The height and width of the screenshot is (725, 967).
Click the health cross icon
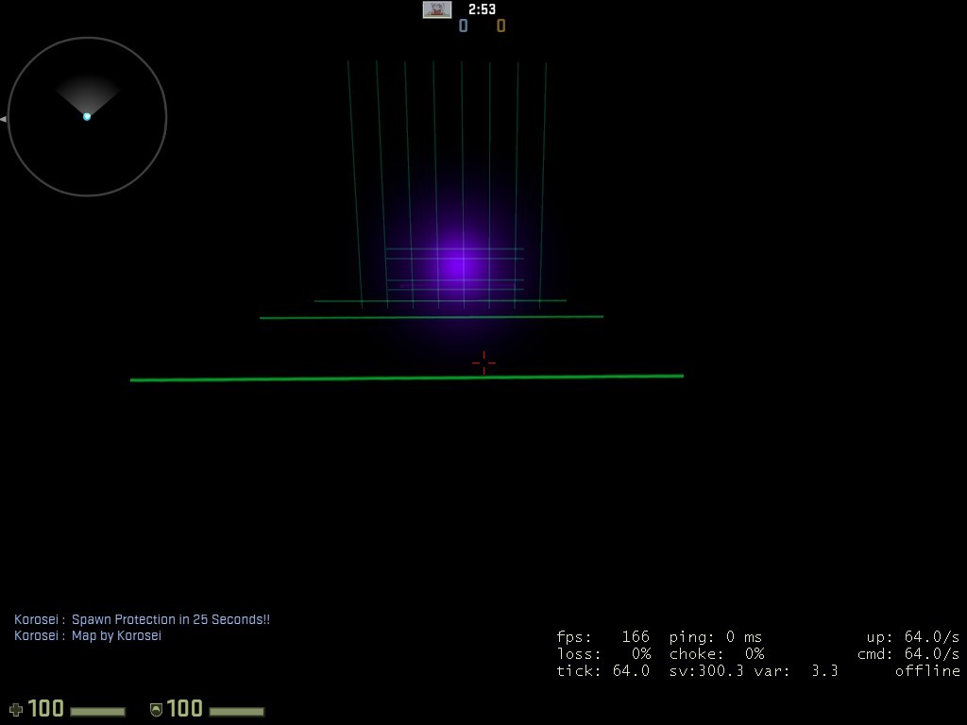pos(15,709)
